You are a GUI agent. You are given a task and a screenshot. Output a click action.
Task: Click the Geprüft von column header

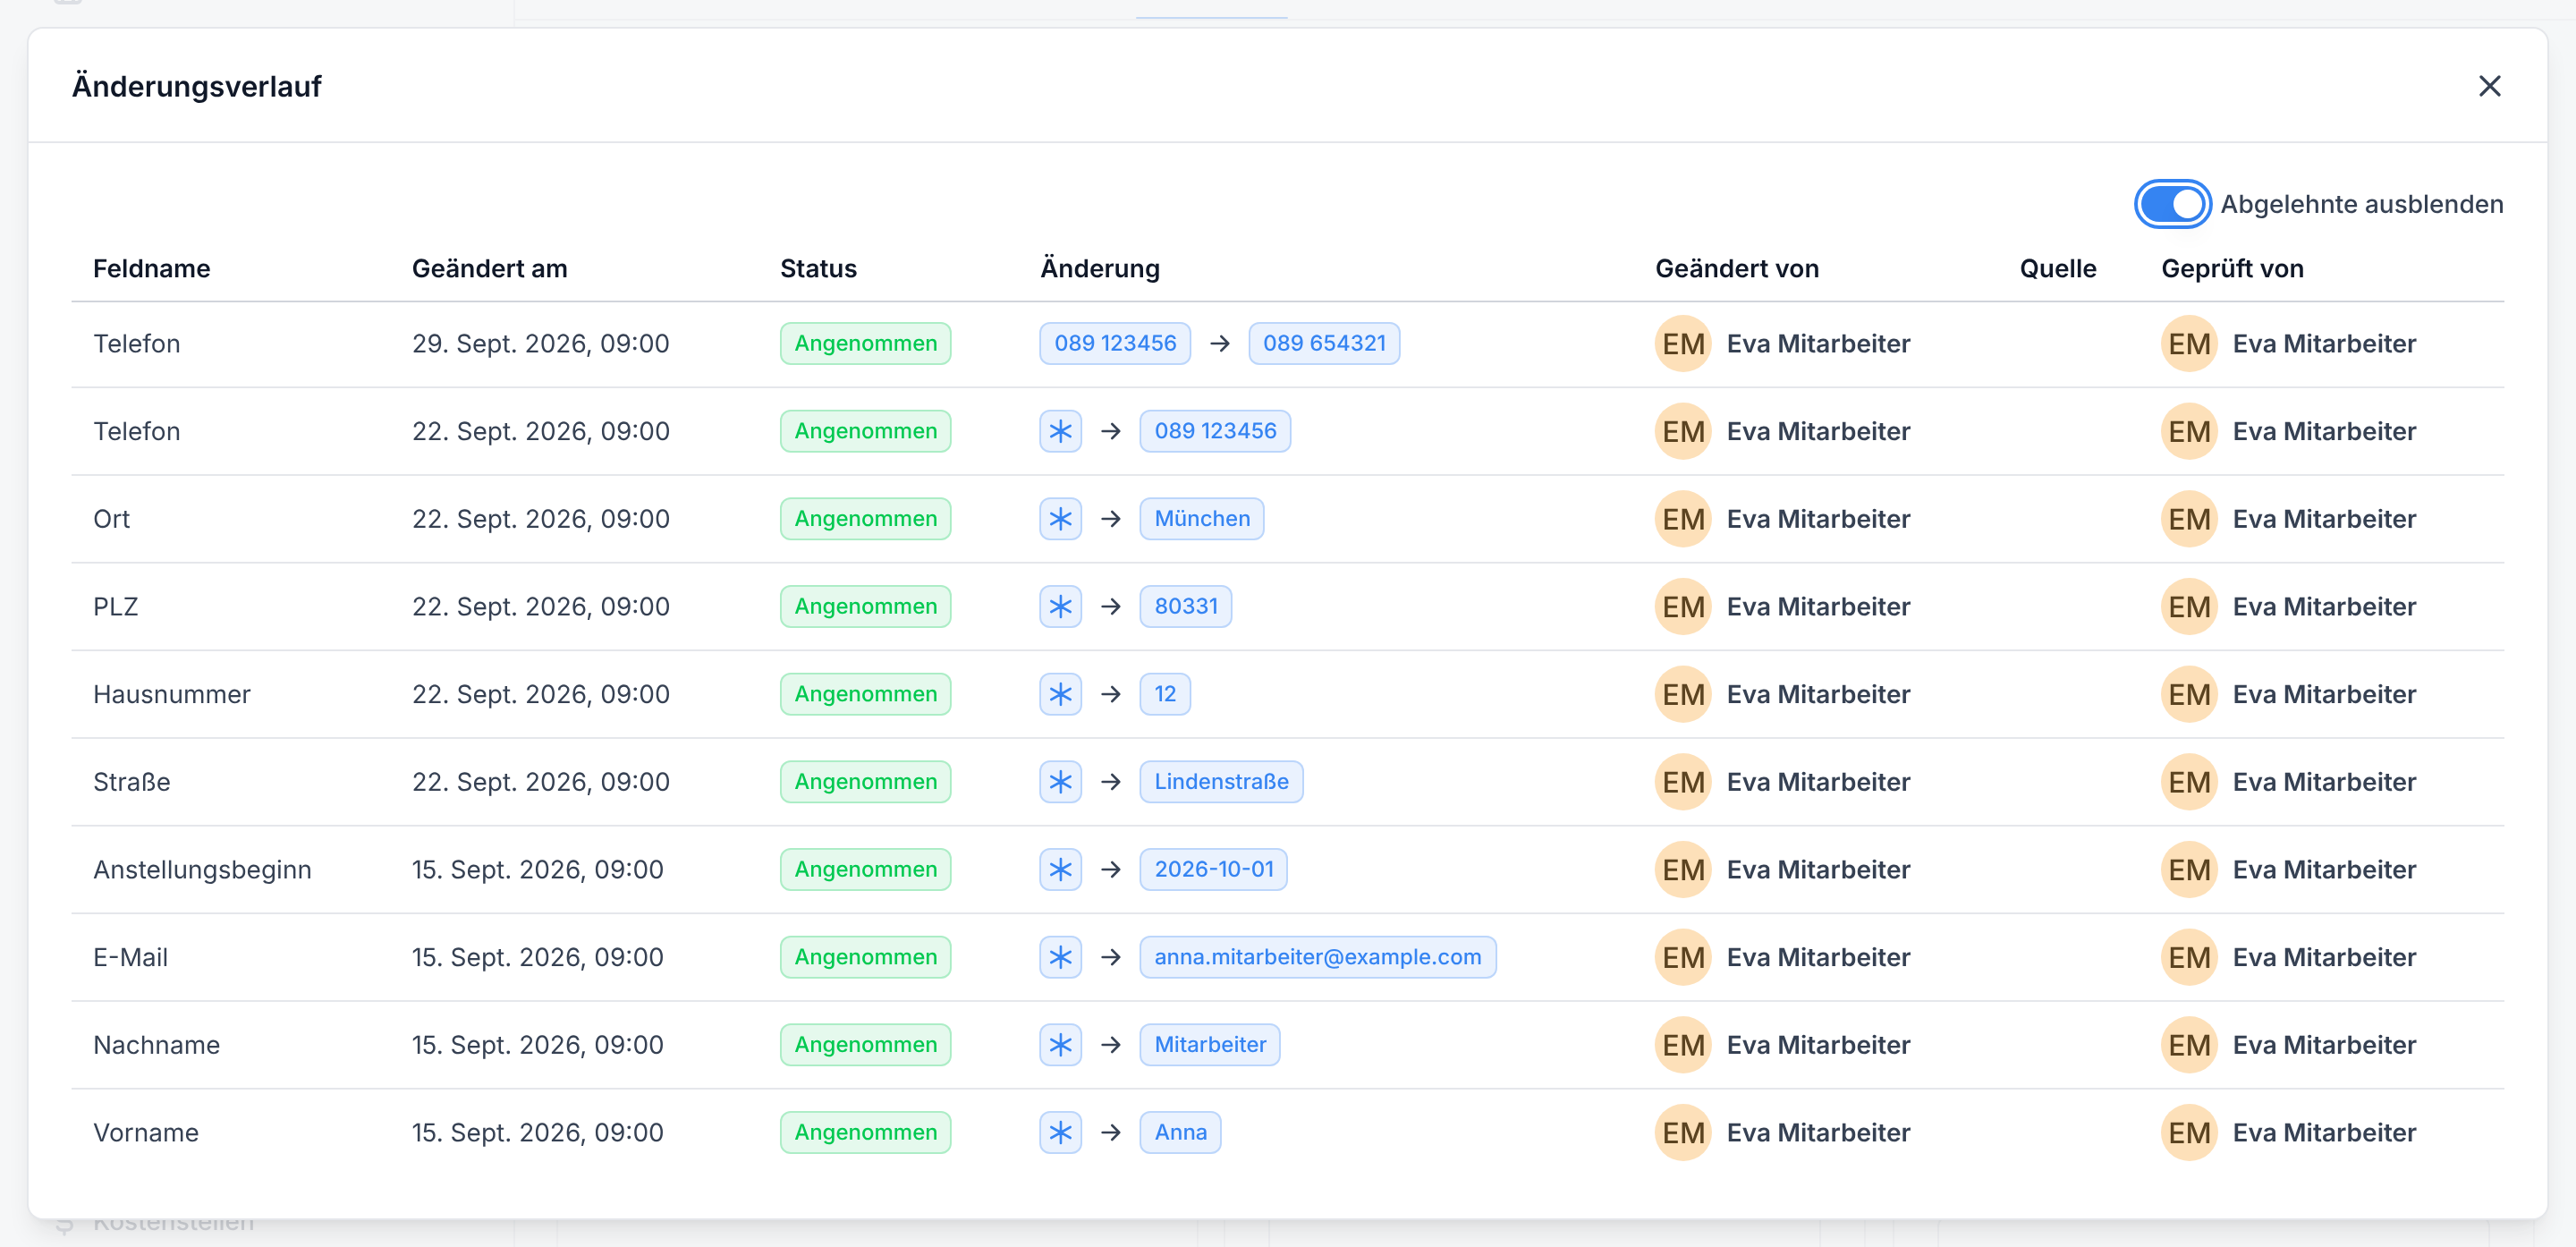coord(2232,269)
